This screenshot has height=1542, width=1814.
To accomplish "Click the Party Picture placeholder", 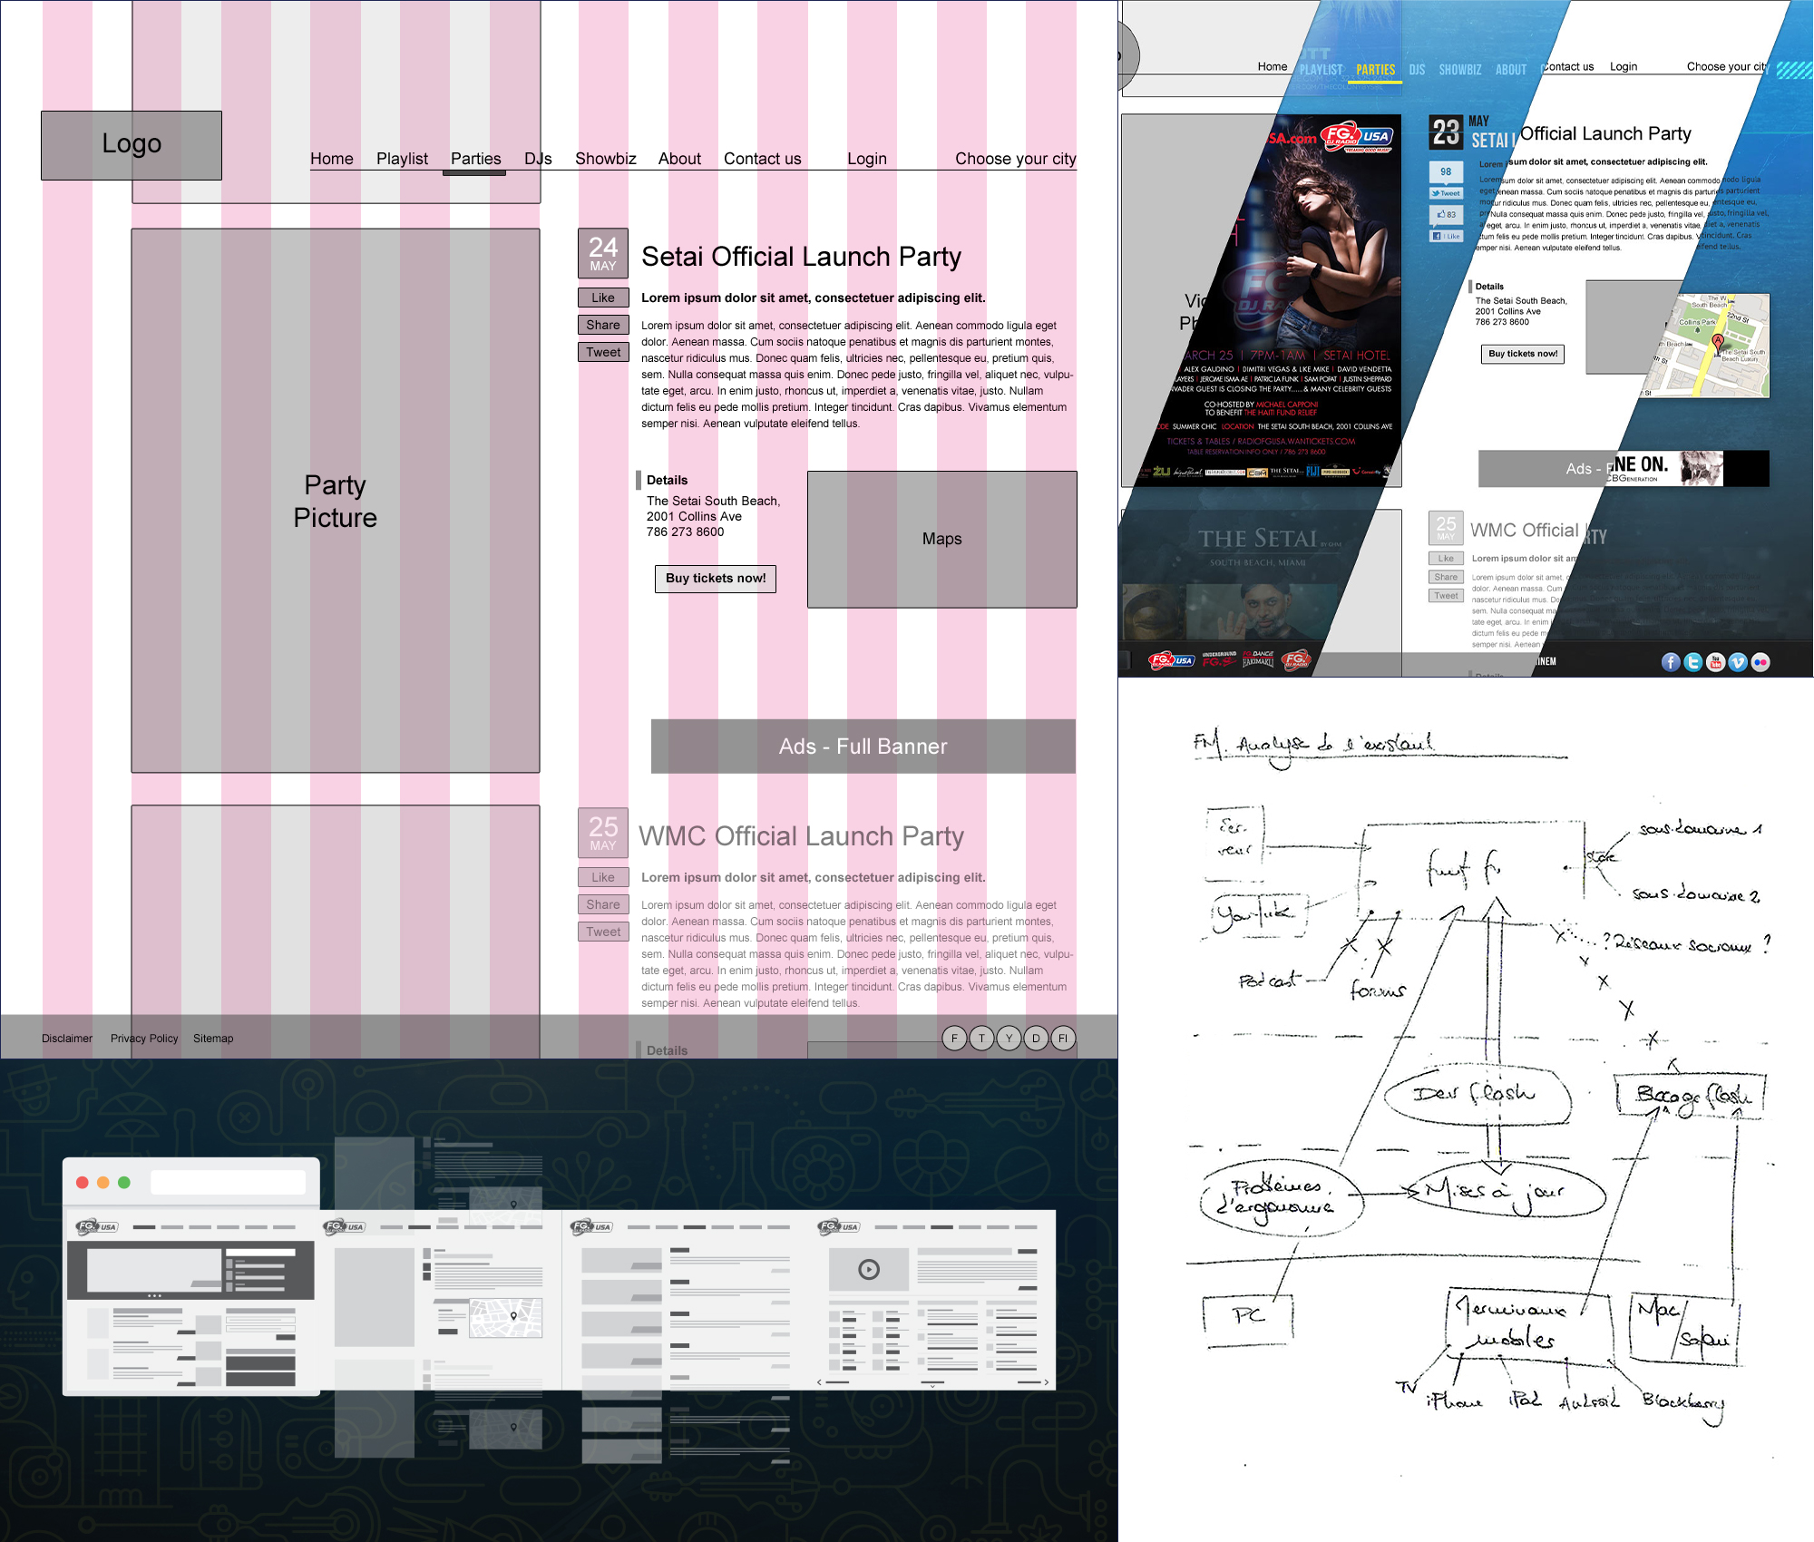I will coord(336,501).
